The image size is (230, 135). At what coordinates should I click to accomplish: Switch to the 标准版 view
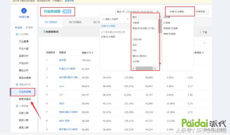coord(29,27)
